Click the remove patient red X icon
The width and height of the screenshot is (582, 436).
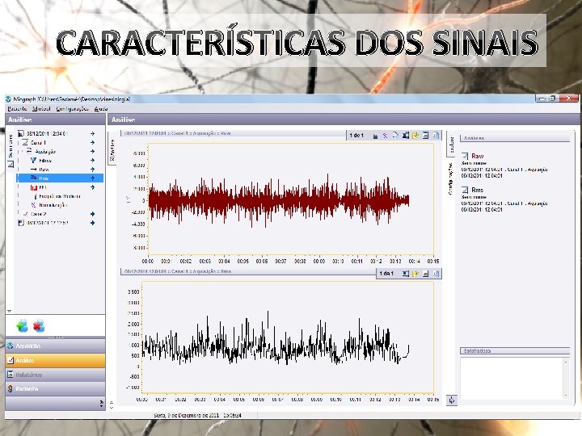(39, 325)
